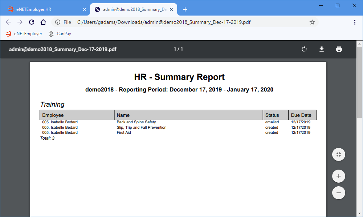
Task: Open the browser home page
Action: [43, 22]
